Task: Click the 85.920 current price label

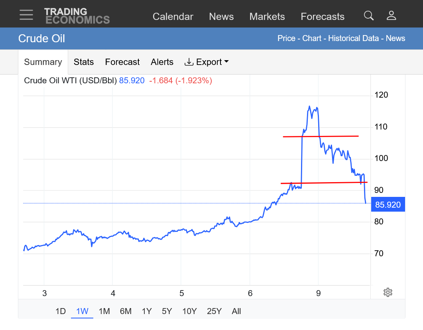Action: click(x=388, y=205)
